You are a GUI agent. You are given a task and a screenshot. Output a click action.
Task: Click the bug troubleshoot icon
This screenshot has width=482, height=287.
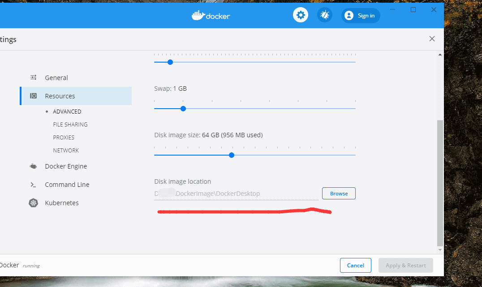pos(324,15)
